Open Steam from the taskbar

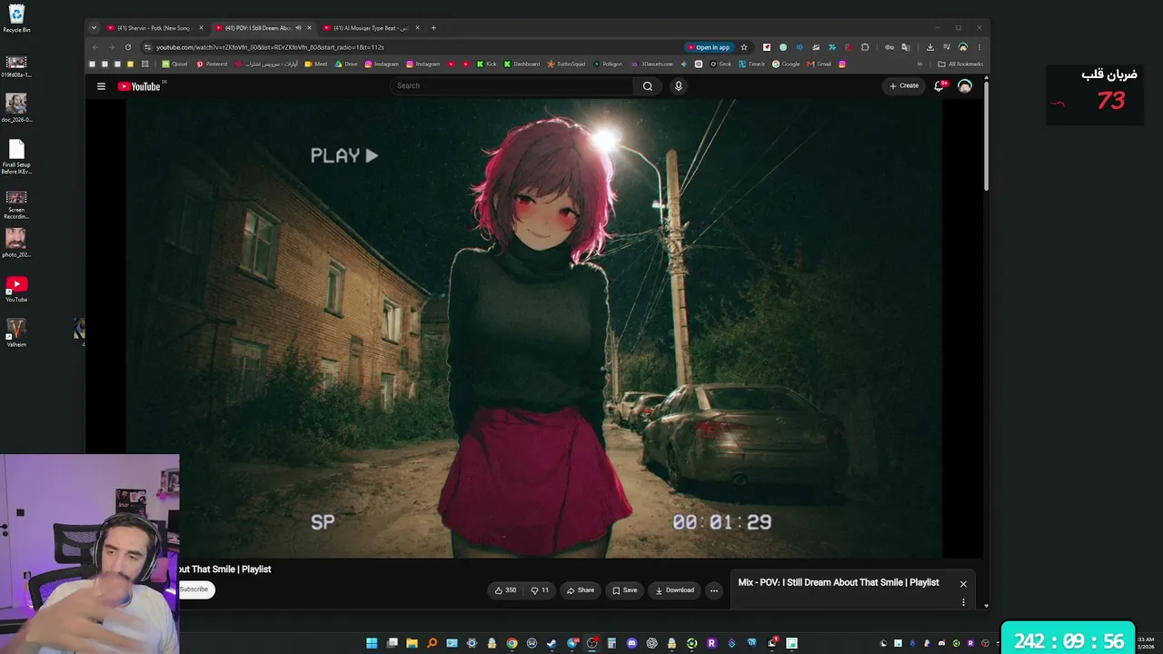(552, 643)
